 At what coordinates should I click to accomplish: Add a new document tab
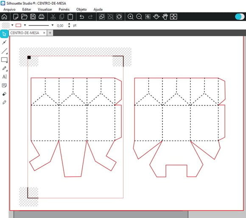point(50,33)
